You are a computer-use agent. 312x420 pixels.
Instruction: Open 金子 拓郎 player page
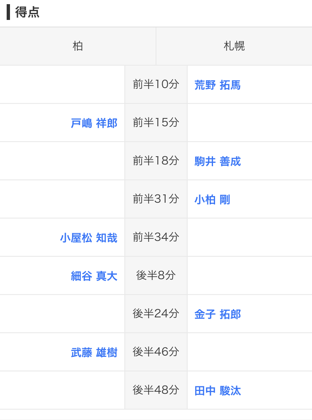click(x=218, y=314)
